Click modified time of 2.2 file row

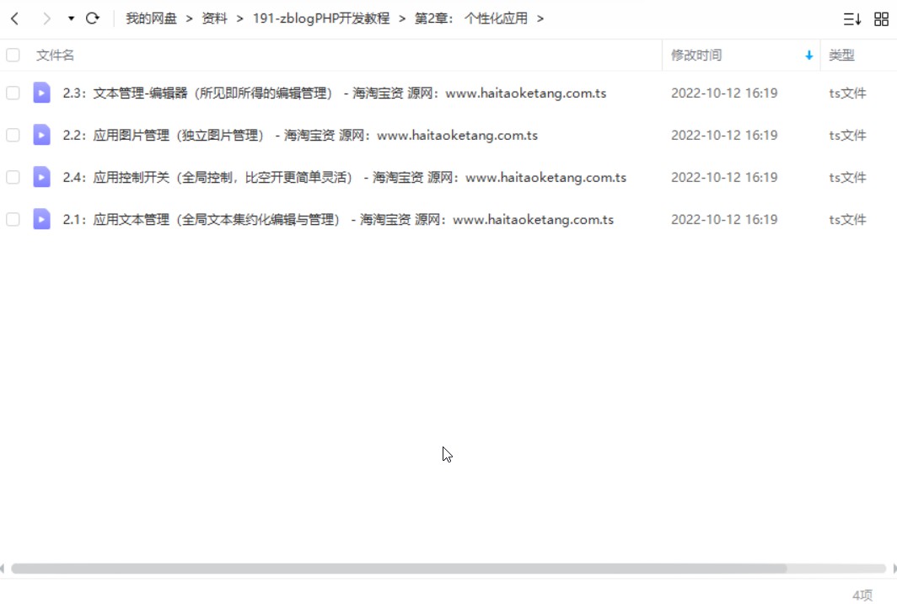coord(723,136)
